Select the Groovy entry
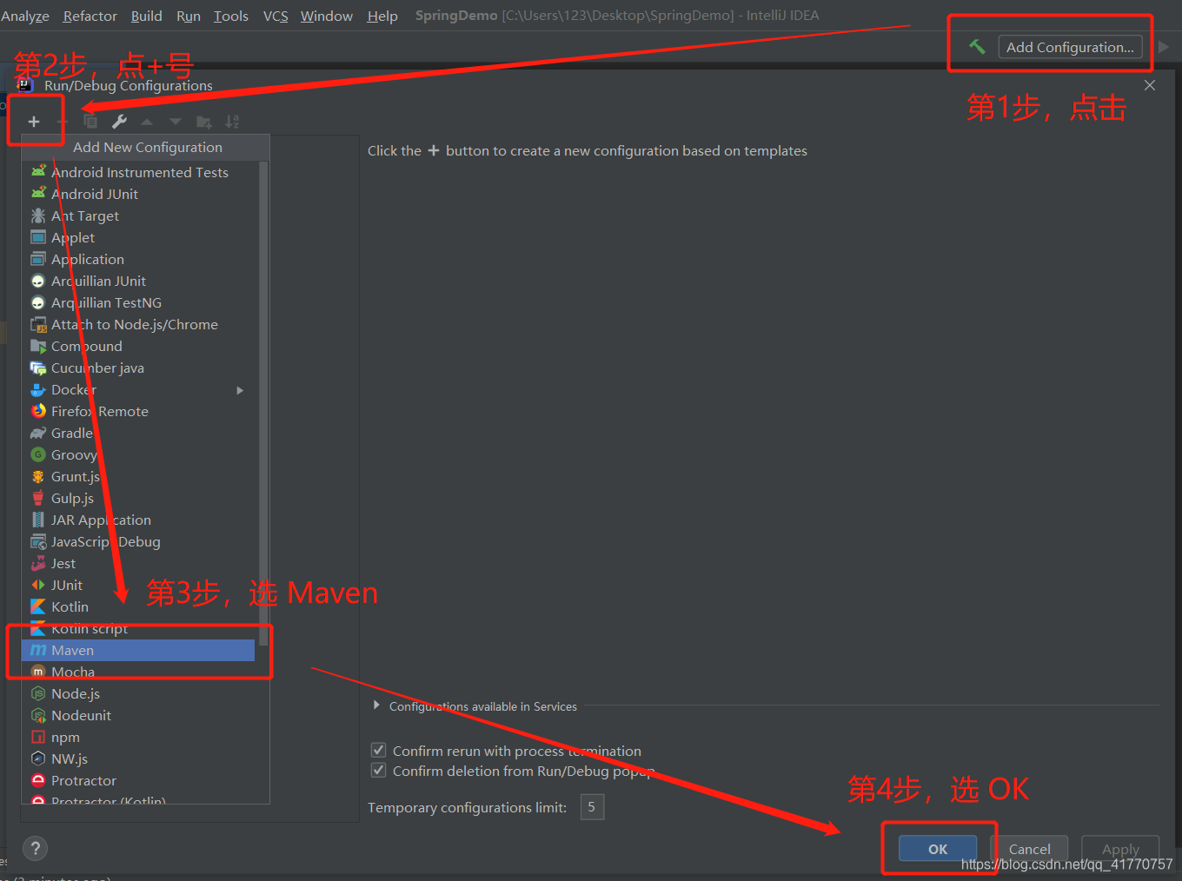Viewport: 1182px width, 881px height. pyautogui.click(x=139, y=454)
